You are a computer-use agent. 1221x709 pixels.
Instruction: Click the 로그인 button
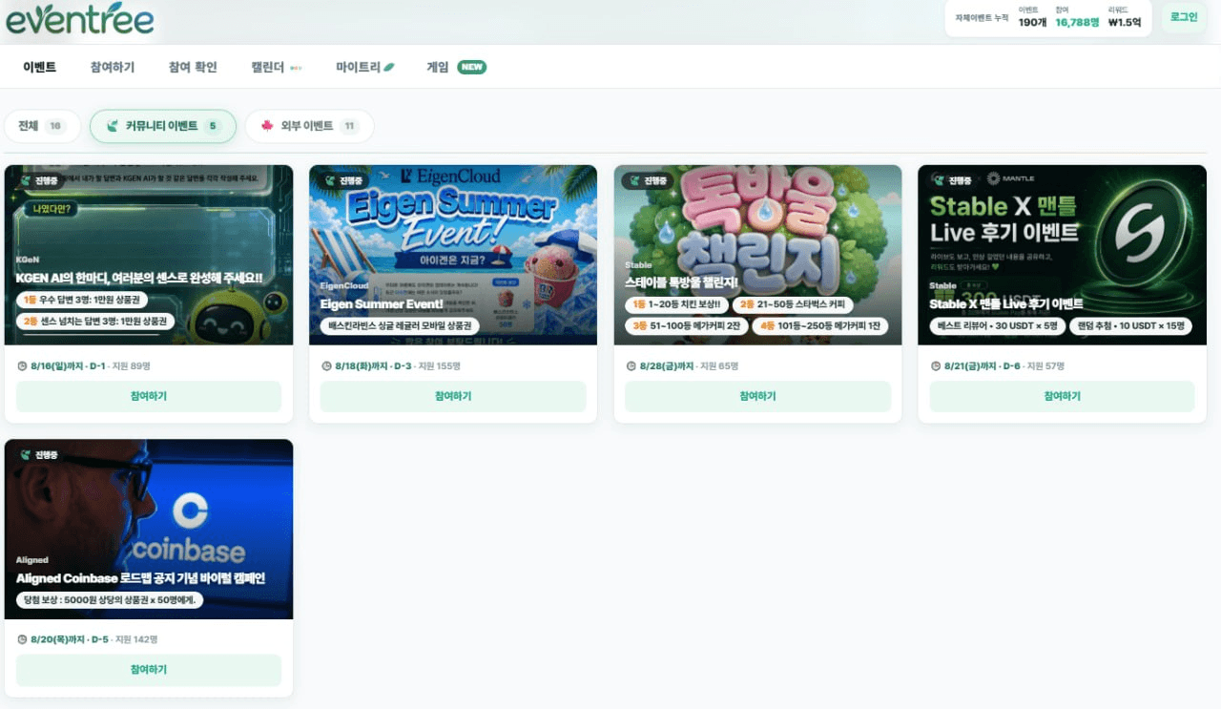tap(1184, 17)
